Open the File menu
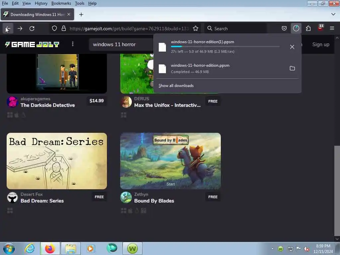 (x=5, y=3)
